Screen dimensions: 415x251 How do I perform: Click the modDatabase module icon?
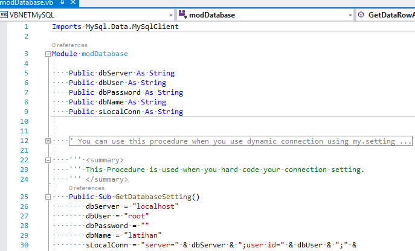coord(183,14)
